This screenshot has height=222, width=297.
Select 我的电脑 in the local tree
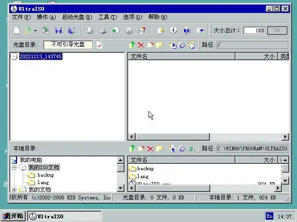tap(31, 160)
